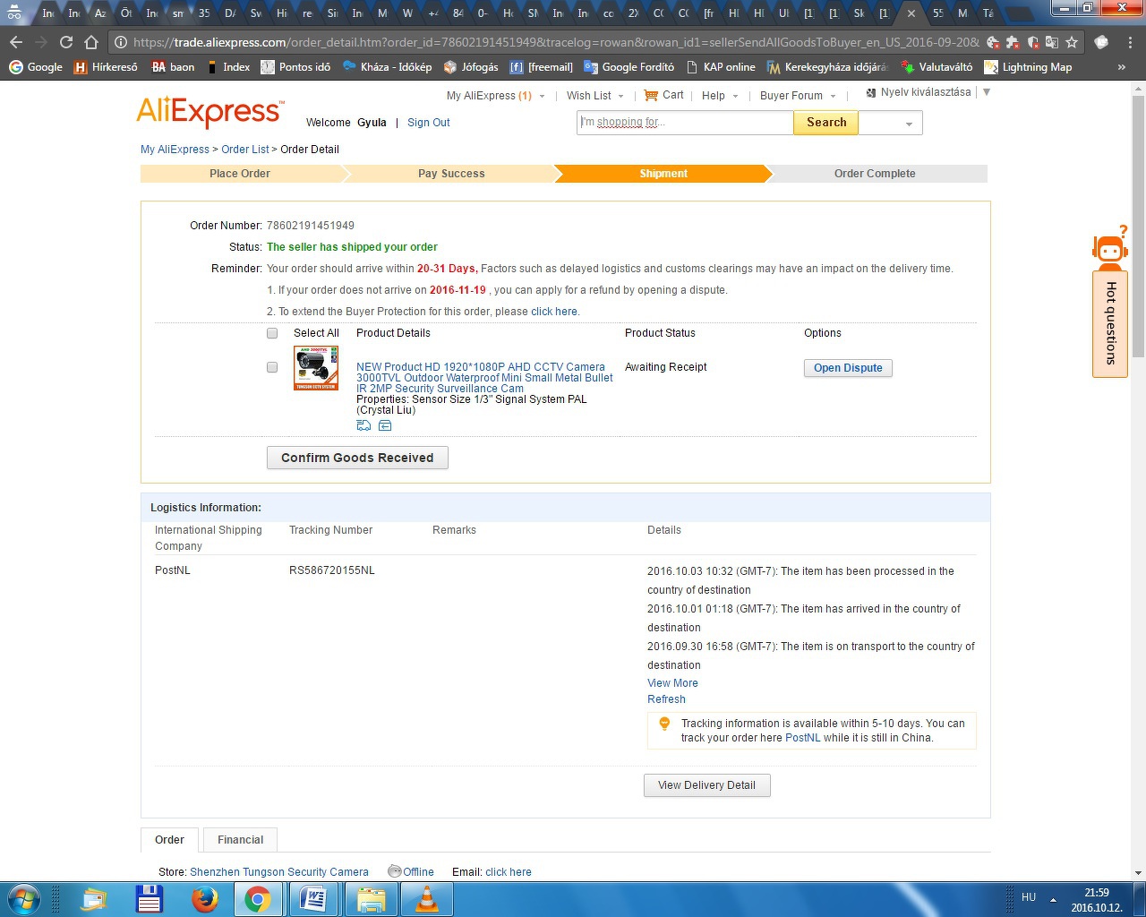Image resolution: width=1146 pixels, height=917 pixels.
Task: Reload the page with the browser refresh icon
Action: [x=66, y=42]
